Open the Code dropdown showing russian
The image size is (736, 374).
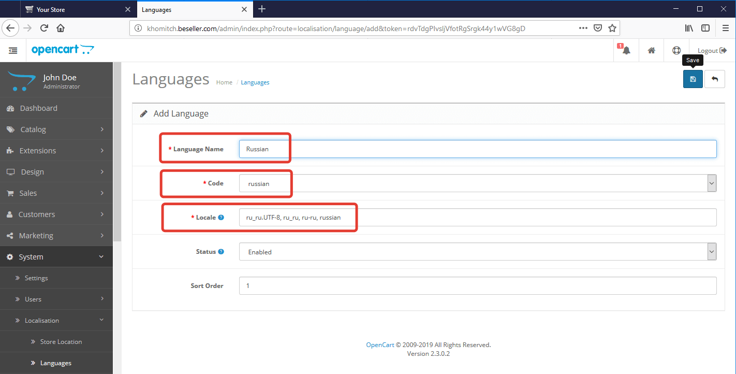pos(478,183)
